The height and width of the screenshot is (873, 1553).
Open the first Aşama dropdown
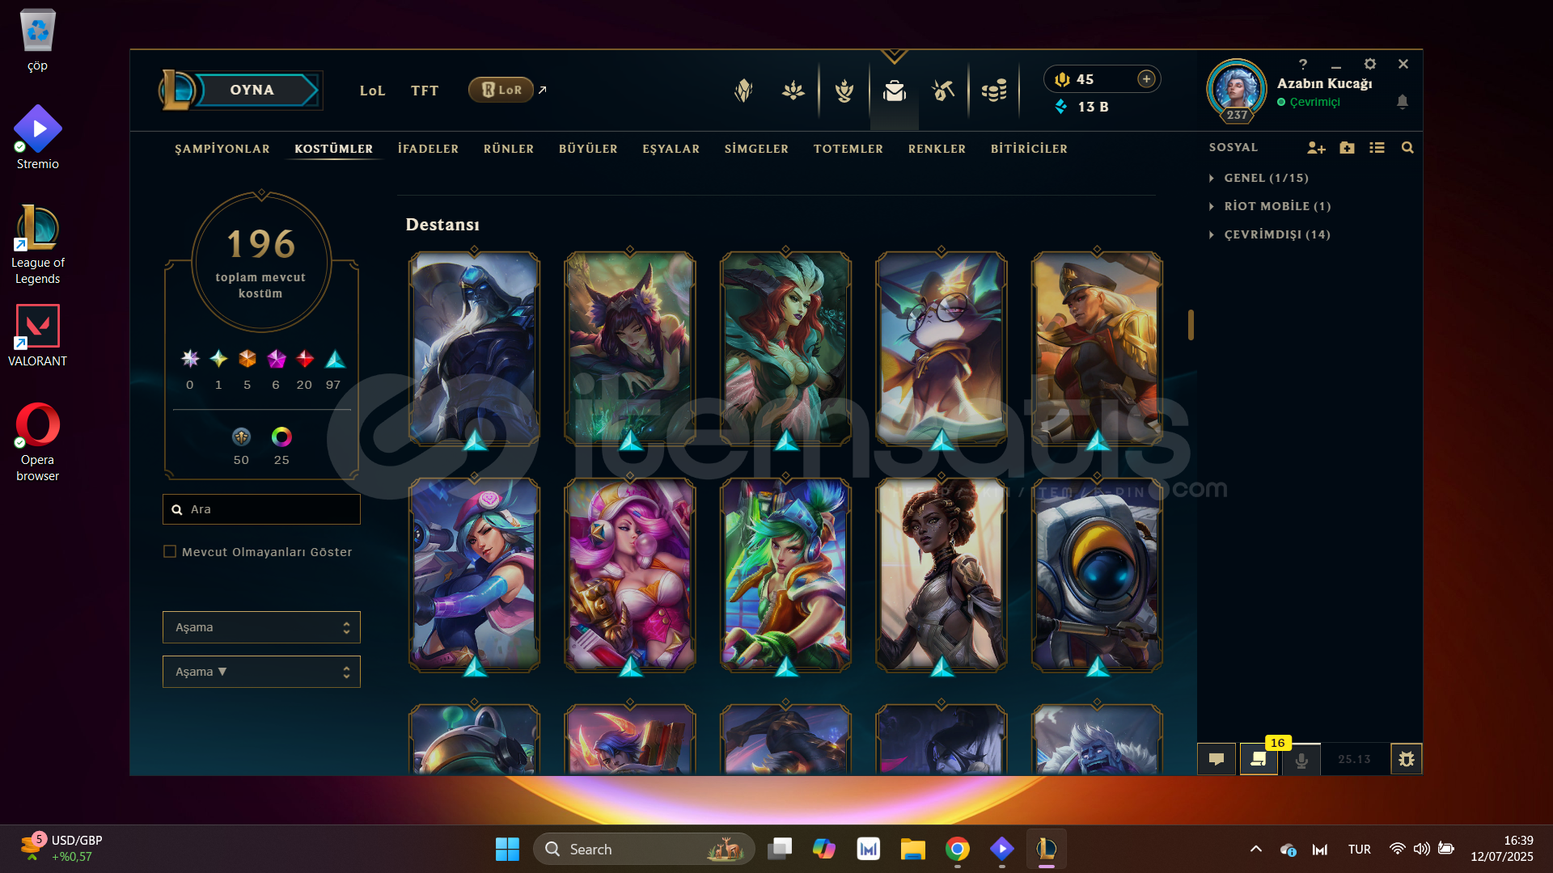261,627
